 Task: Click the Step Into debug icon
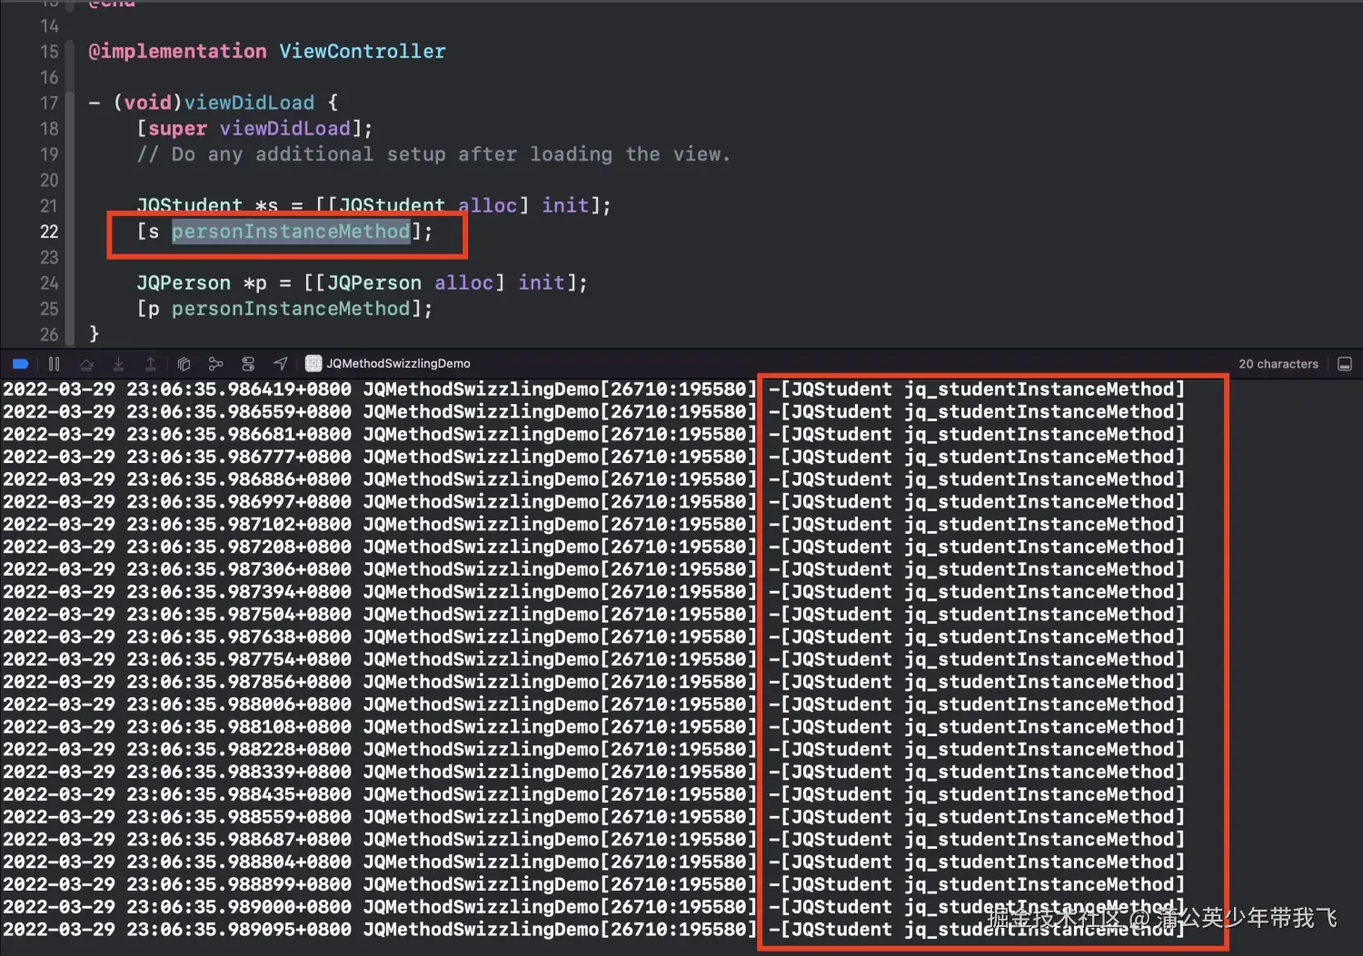(x=118, y=364)
